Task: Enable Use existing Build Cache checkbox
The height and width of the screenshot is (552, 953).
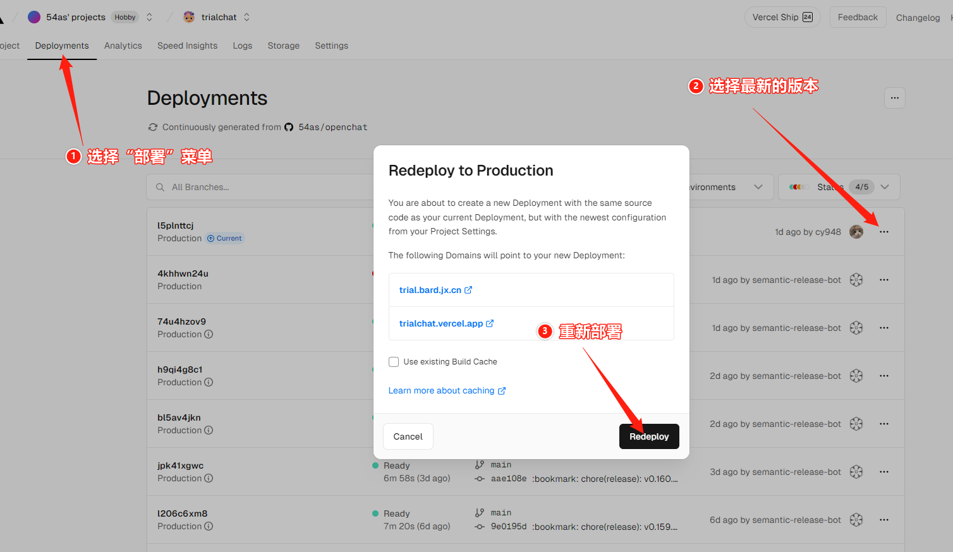Action: (394, 362)
